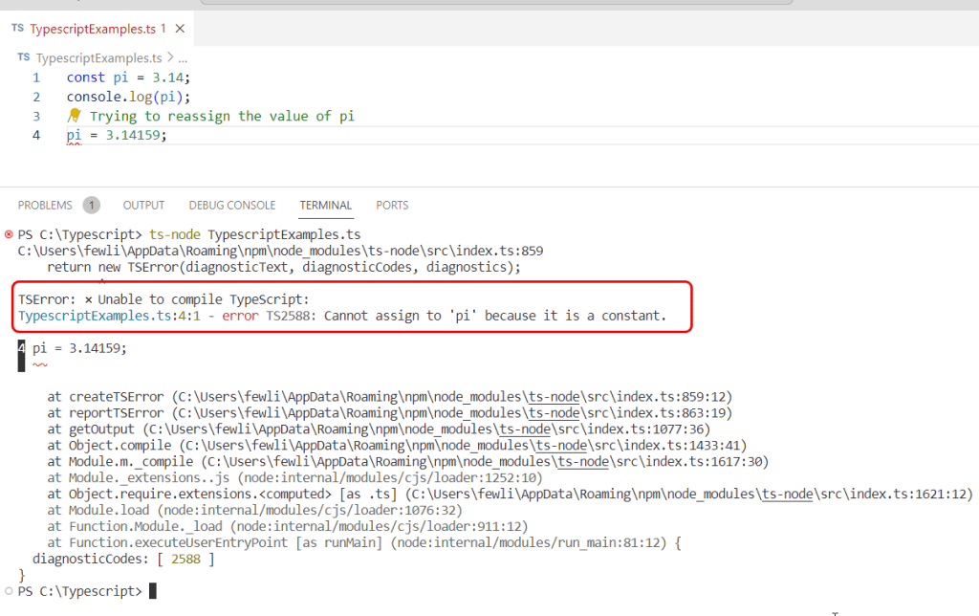Open the createTSError stack trace ts-node link

554,397
